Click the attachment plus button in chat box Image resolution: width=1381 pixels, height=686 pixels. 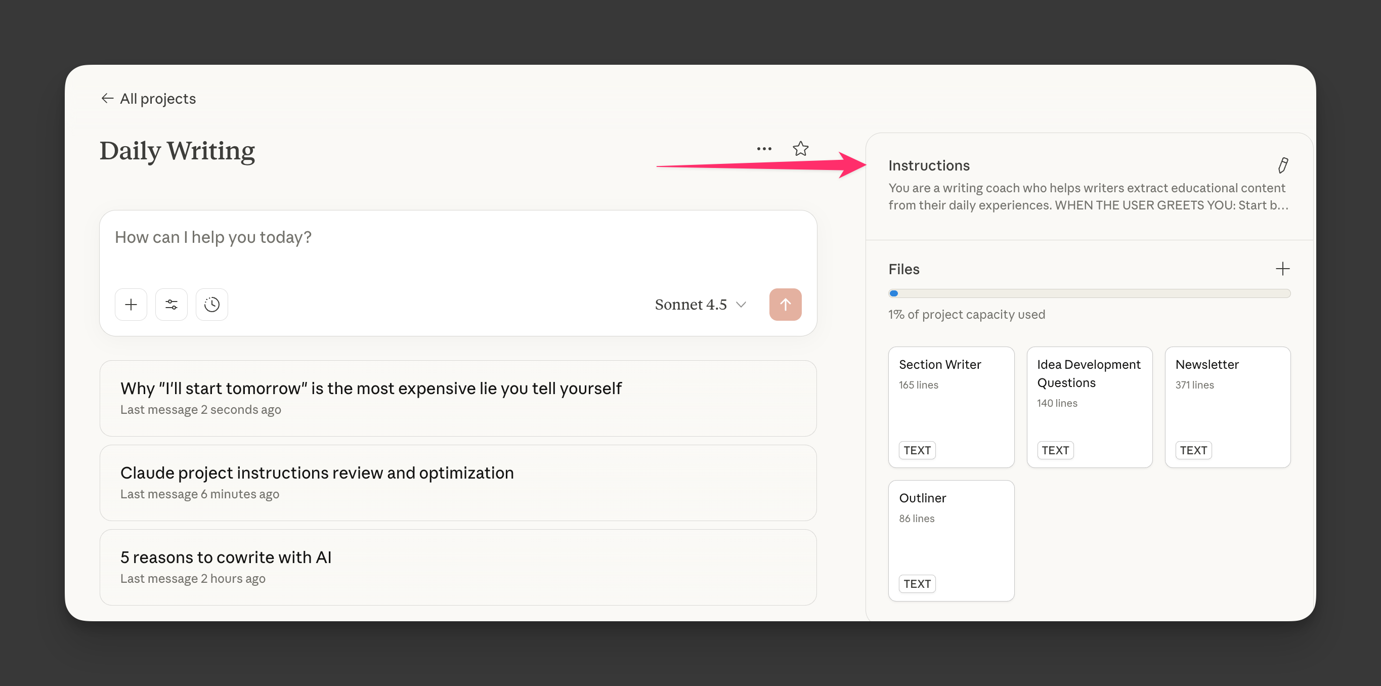coord(131,305)
